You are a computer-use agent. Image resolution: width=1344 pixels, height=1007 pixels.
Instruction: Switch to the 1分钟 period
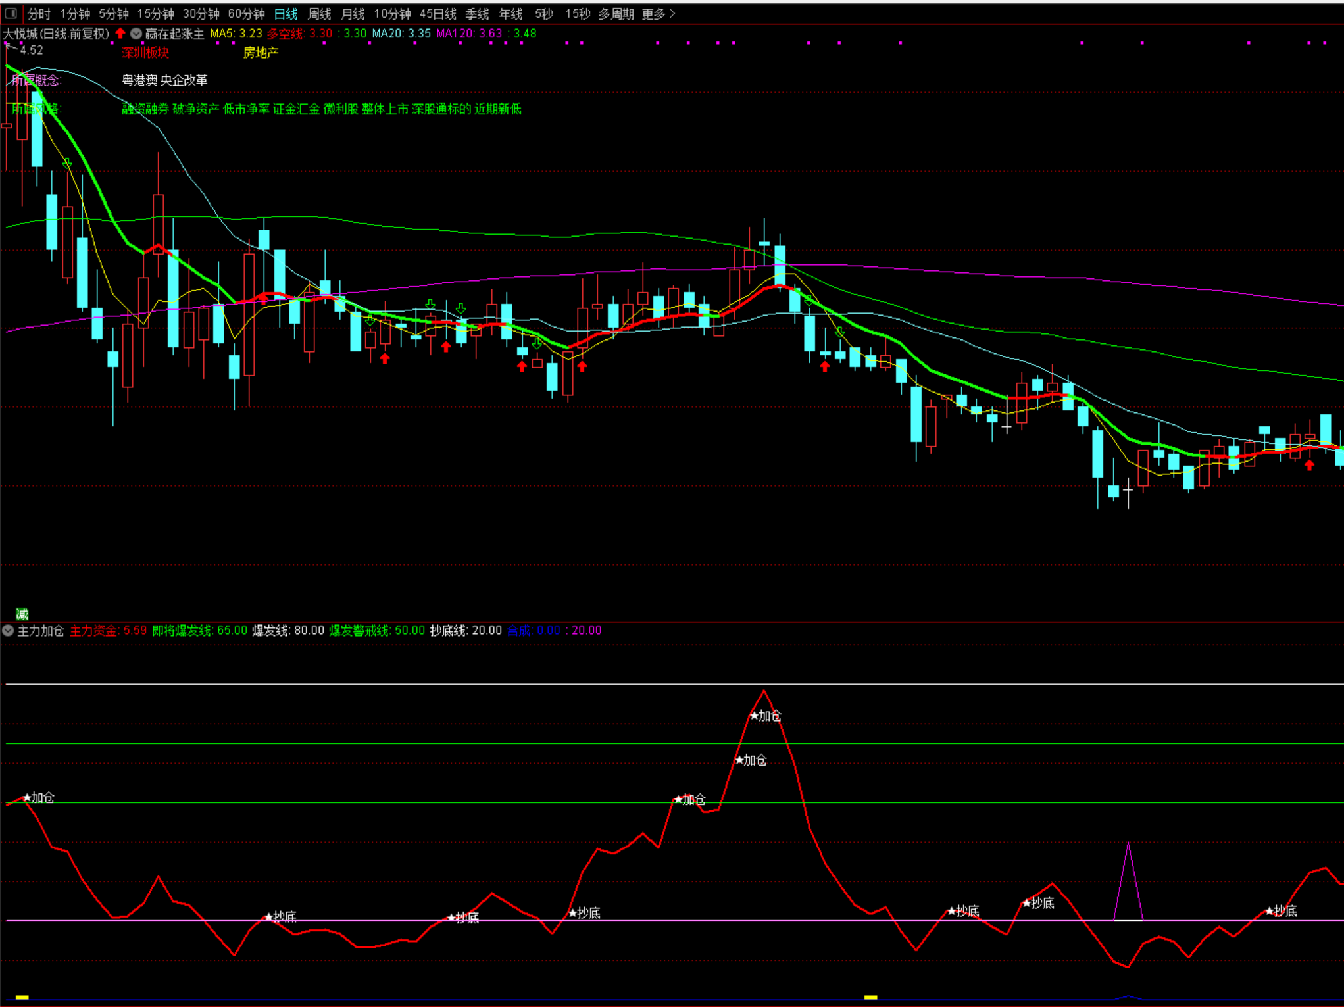point(75,14)
